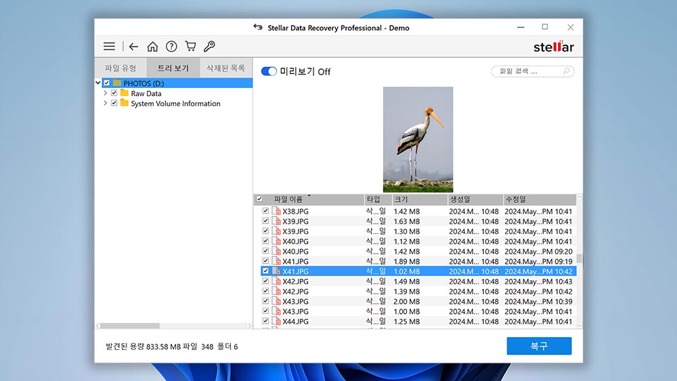The width and height of the screenshot is (677, 381).
Task: Click file icon of the 1.12 MB X40.JPG
Action: click(x=276, y=241)
